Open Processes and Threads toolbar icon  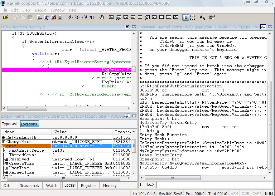169,17
